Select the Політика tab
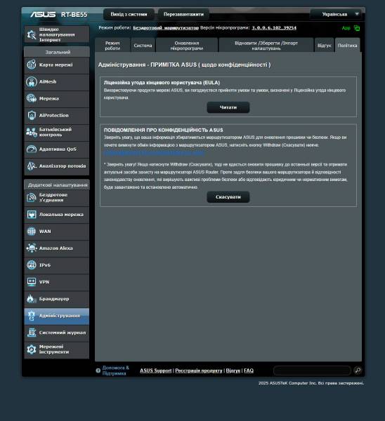Image resolution: width=385 pixels, height=421 pixels. point(347,46)
